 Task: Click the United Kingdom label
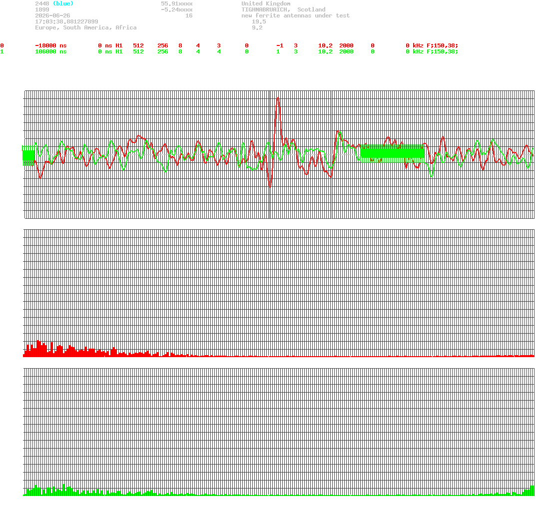click(x=266, y=3)
